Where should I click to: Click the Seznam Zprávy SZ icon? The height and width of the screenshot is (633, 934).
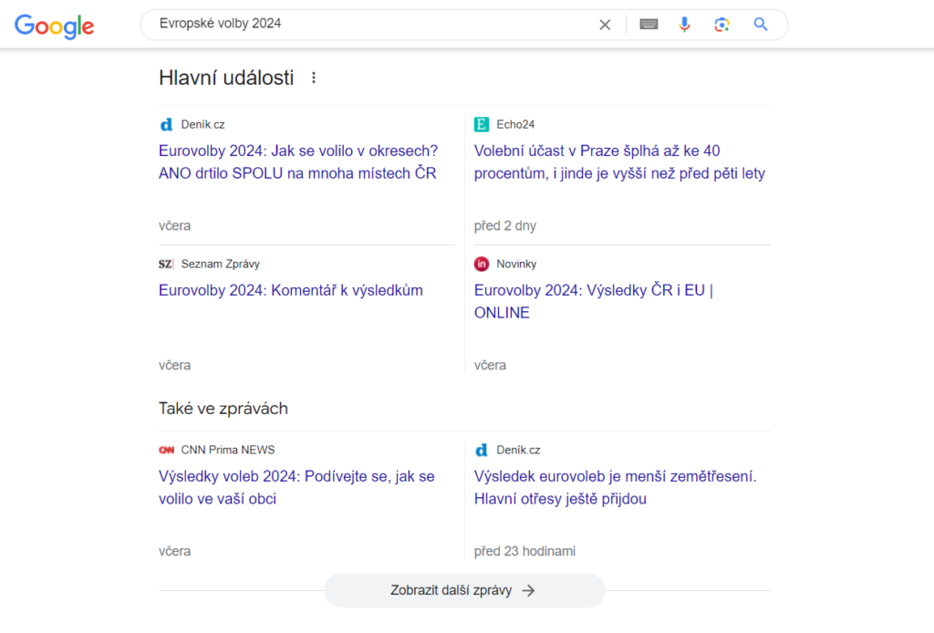click(x=166, y=264)
